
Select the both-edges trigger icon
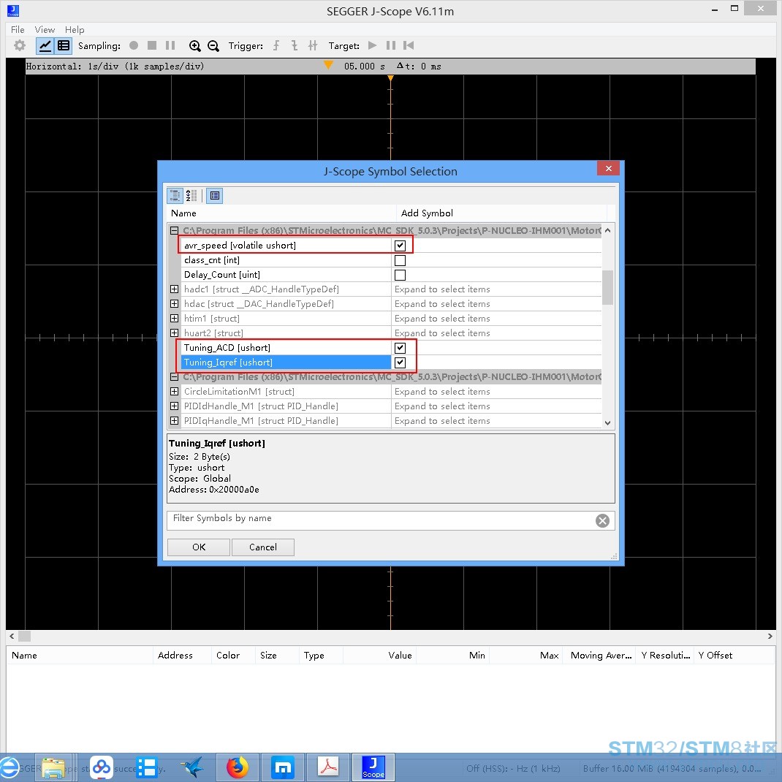(313, 46)
